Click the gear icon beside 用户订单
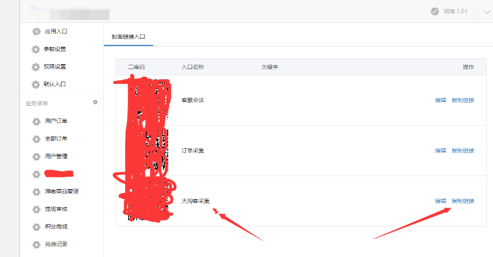This screenshot has height=257, width=493. pyautogui.click(x=36, y=121)
